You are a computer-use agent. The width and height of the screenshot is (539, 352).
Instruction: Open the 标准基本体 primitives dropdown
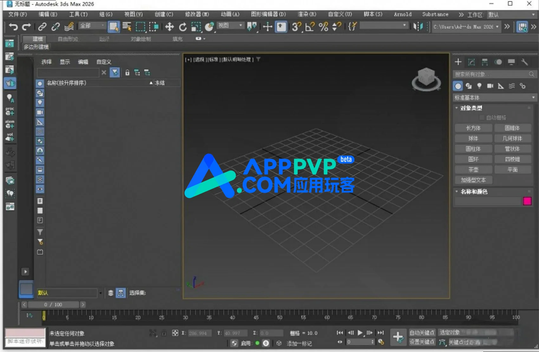[x=494, y=97]
